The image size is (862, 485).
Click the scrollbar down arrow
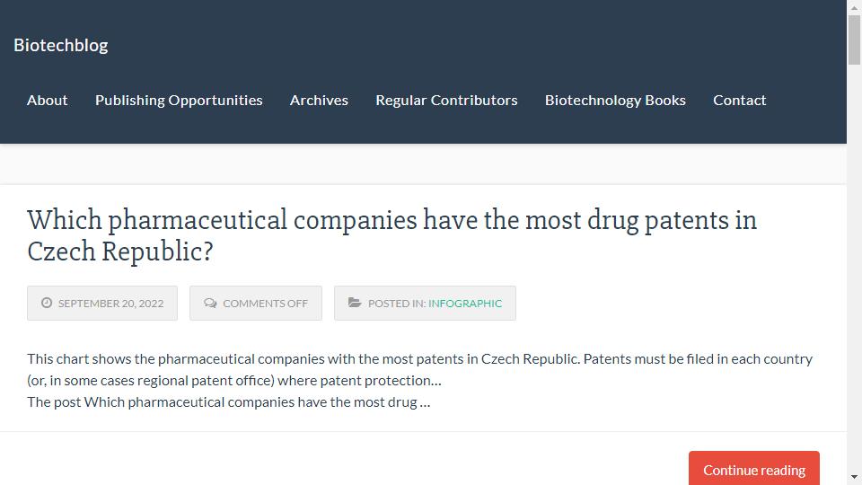point(854,477)
